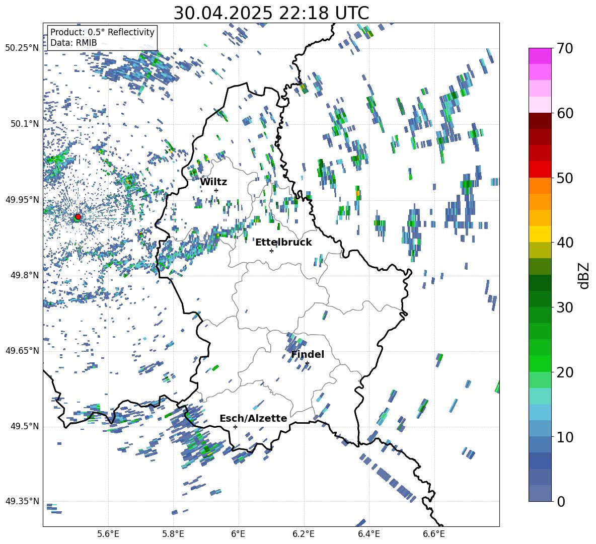This screenshot has width=596, height=544.
Task: Click the Ettelbruck station cross marker
Action: (x=271, y=251)
